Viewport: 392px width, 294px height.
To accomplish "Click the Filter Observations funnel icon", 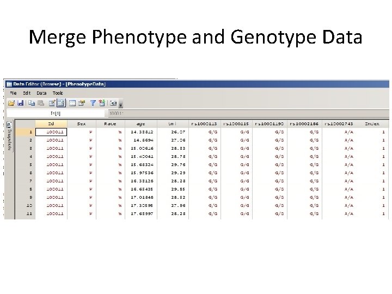I will [x=93, y=103].
